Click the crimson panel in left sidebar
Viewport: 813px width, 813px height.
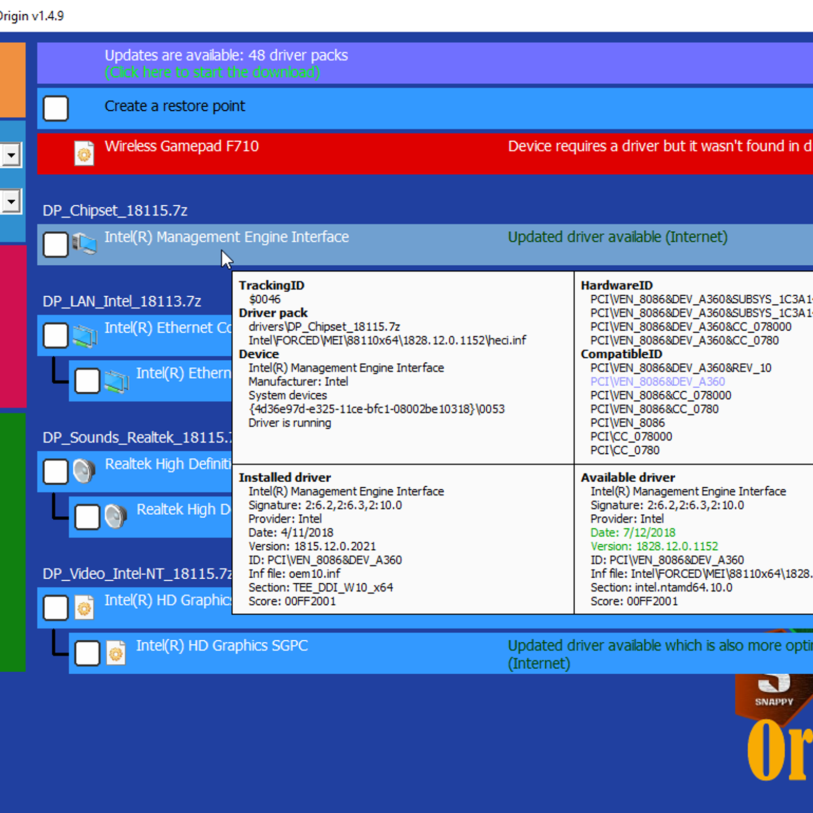pos(13,327)
